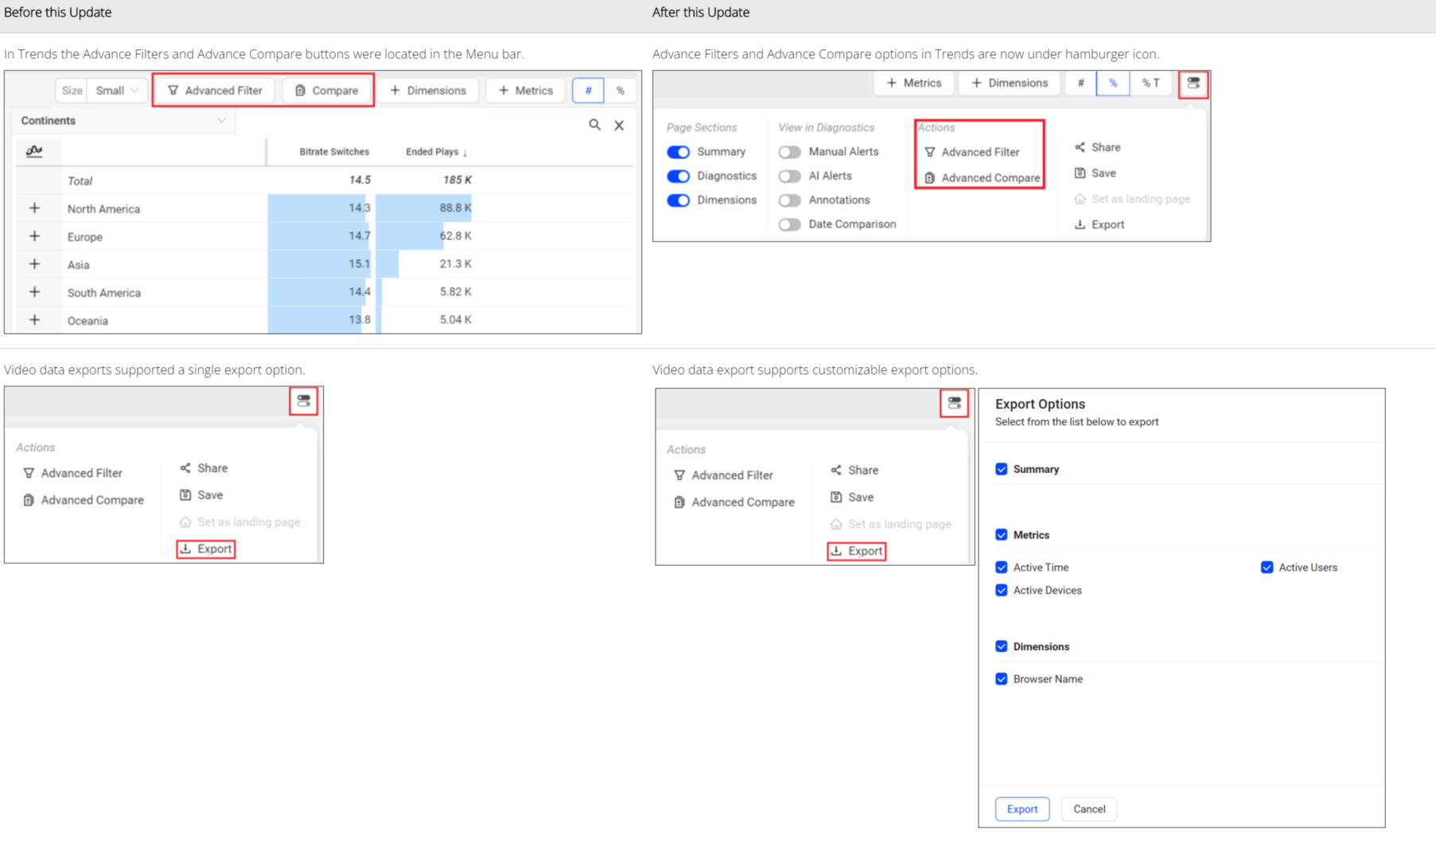Open hamburger menu icon beside % T button
The height and width of the screenshot is (845, 1436).
[1193, 83]
